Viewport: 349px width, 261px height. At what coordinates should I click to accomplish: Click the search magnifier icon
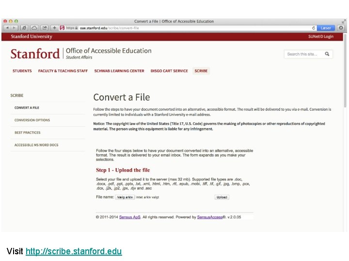[327, 54]
